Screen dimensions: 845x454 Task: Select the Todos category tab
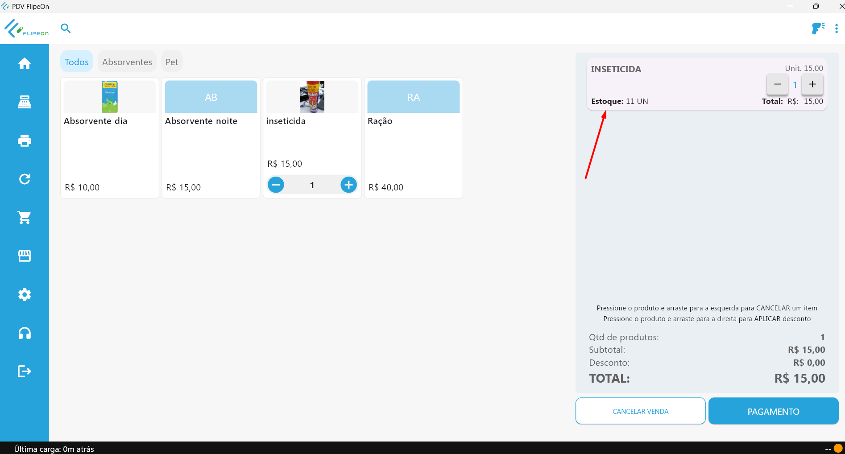tap(77, 62)
